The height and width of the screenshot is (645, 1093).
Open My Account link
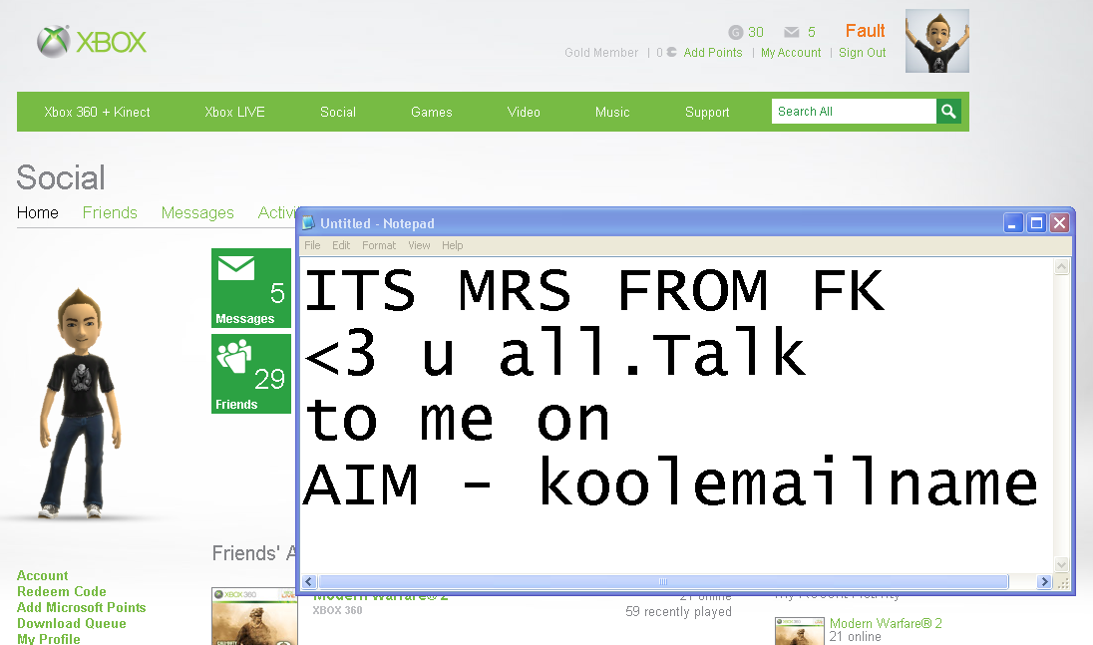pos(791,52)
